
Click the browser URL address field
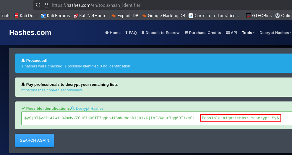click(x=148, y=5)
